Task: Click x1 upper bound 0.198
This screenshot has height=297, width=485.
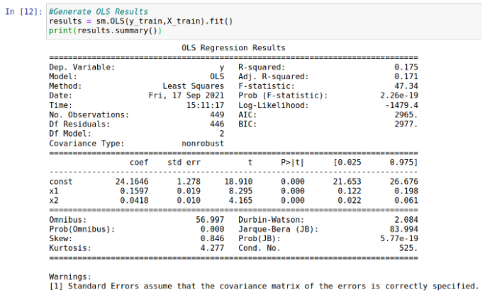Action: point(406,191)
